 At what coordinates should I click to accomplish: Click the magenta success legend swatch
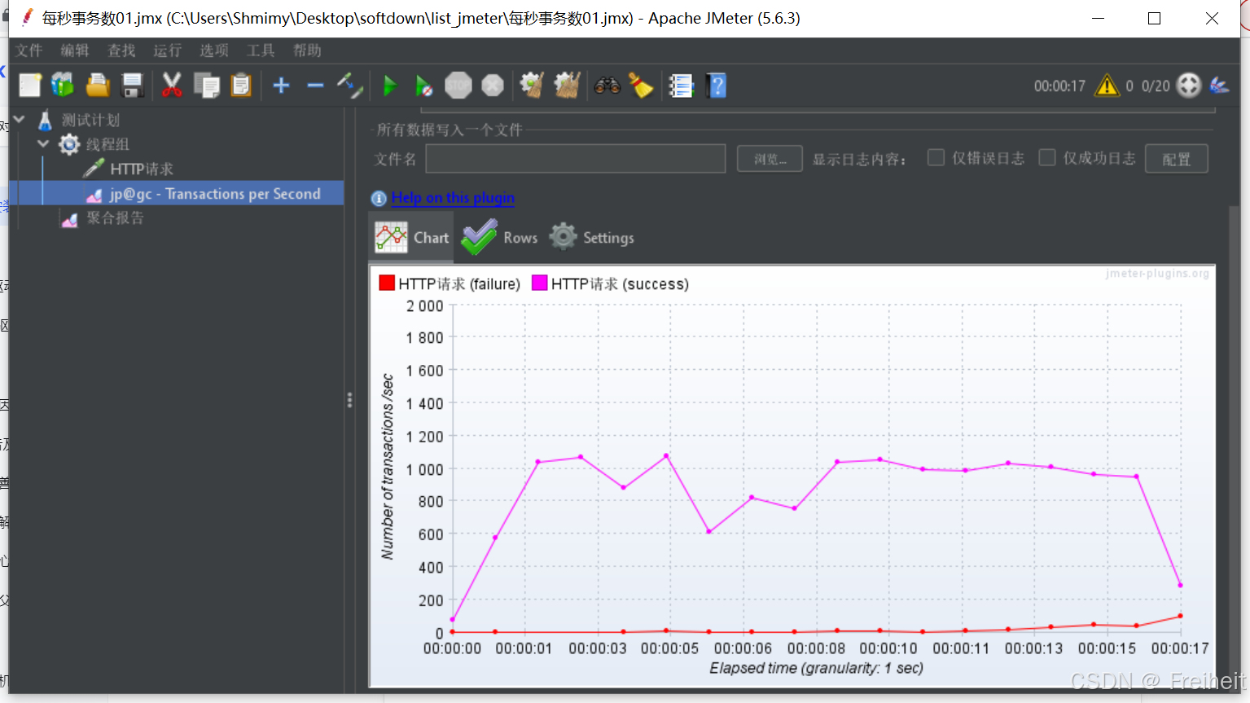tap(539, 283)
